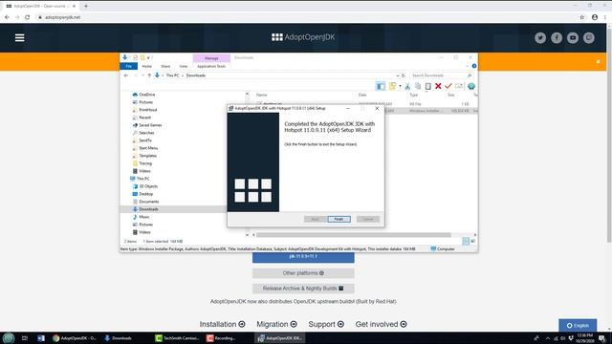Click the red checkmark Properties icon in Explorer
This screenshot has width=612, height=344.
(448, 86)
